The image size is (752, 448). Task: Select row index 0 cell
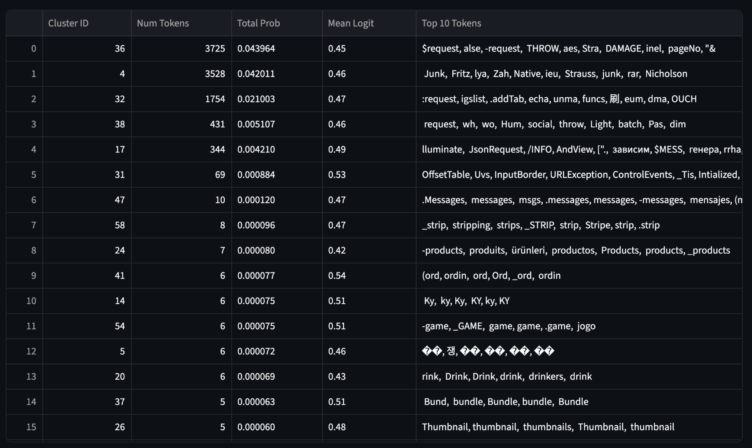coord(25,48)
